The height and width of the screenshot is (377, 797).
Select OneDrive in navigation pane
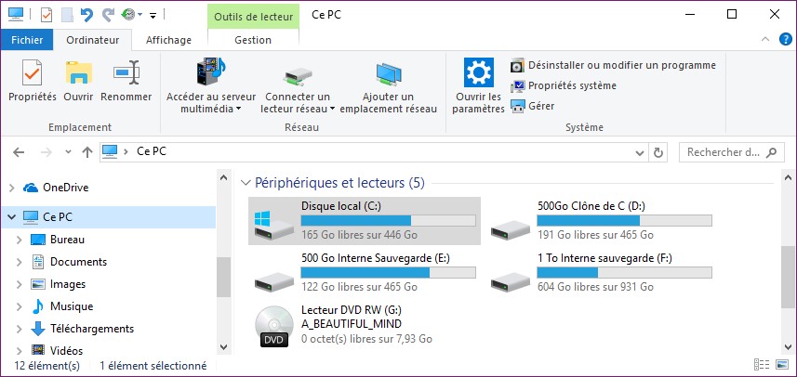(x=65, y=188)
